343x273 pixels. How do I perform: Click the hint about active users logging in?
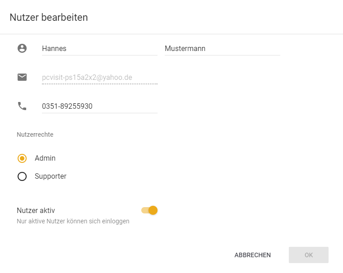pos(73,221)
